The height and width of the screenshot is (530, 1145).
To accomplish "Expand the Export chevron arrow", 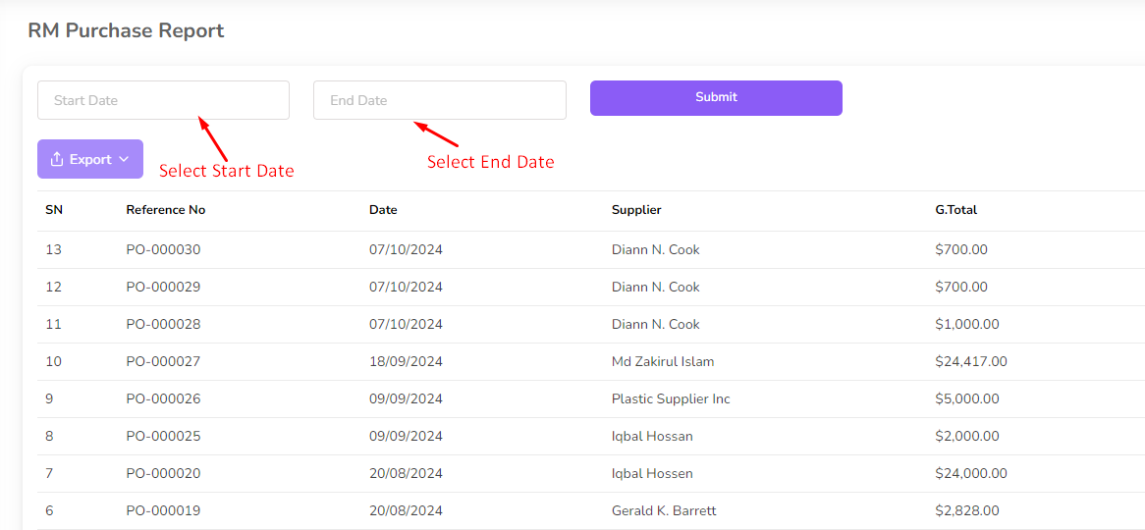I will [x=124, y=159].
